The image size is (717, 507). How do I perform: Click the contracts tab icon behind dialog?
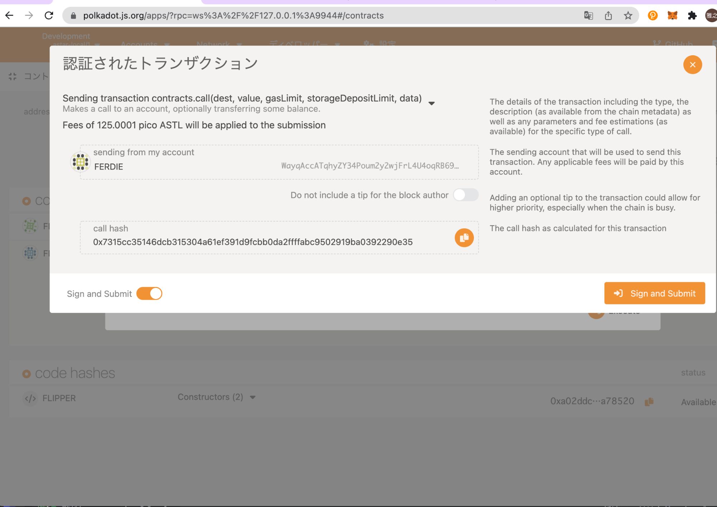pos(13,76)
